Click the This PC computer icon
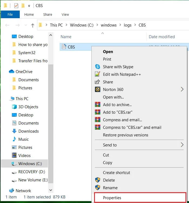This screenshot has width=189, height=203. (x=12, y=99)
